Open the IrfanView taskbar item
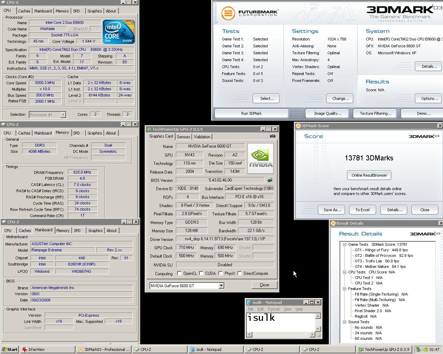Screen dimensions: 443x354 tap(48, 350)
